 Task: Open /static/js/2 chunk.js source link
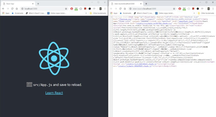141,64
